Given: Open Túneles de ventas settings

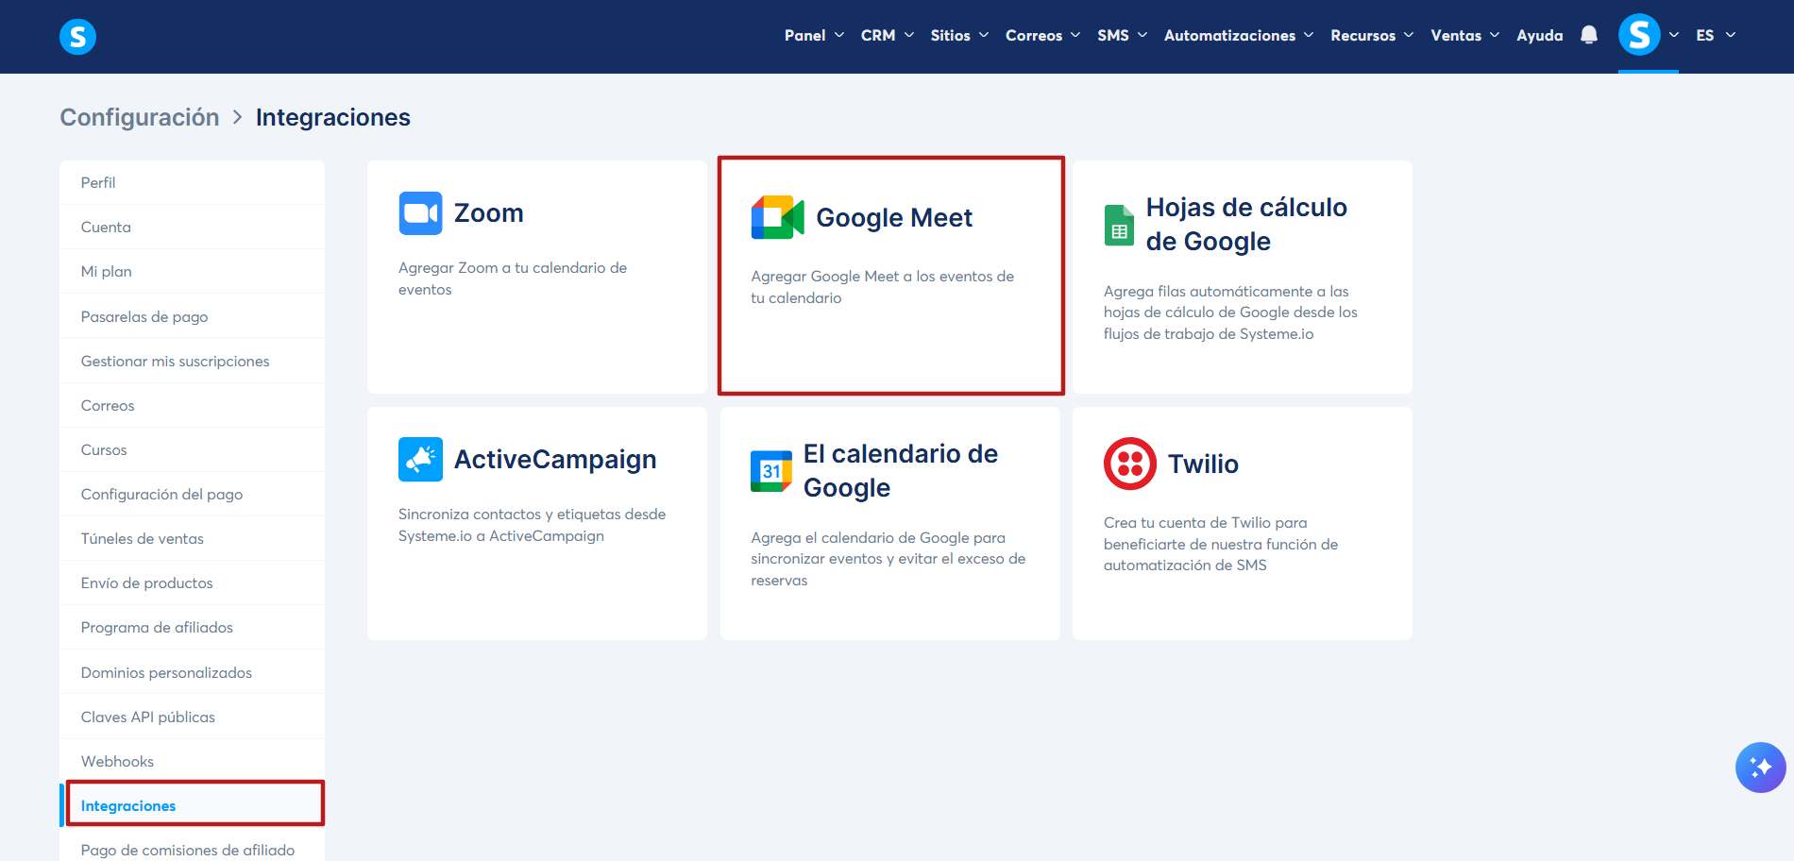Looking at the screenshot, I should pyautogui.click(x=193, y=538).
